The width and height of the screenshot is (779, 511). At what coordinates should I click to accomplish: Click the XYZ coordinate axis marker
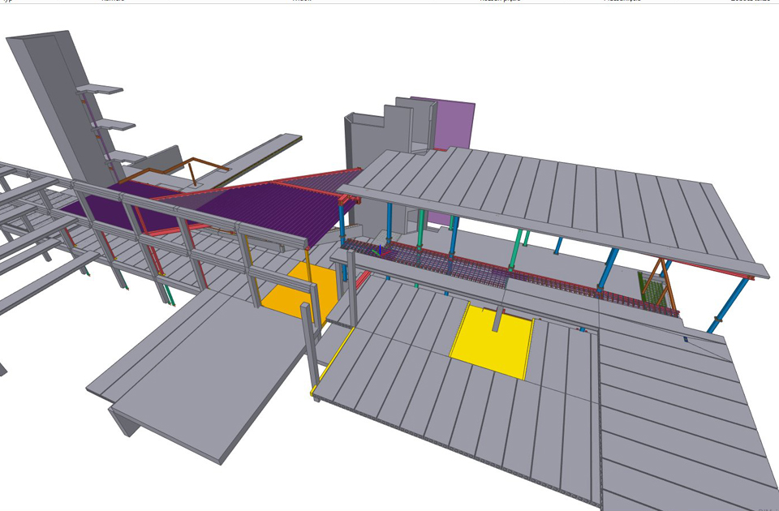380,248
